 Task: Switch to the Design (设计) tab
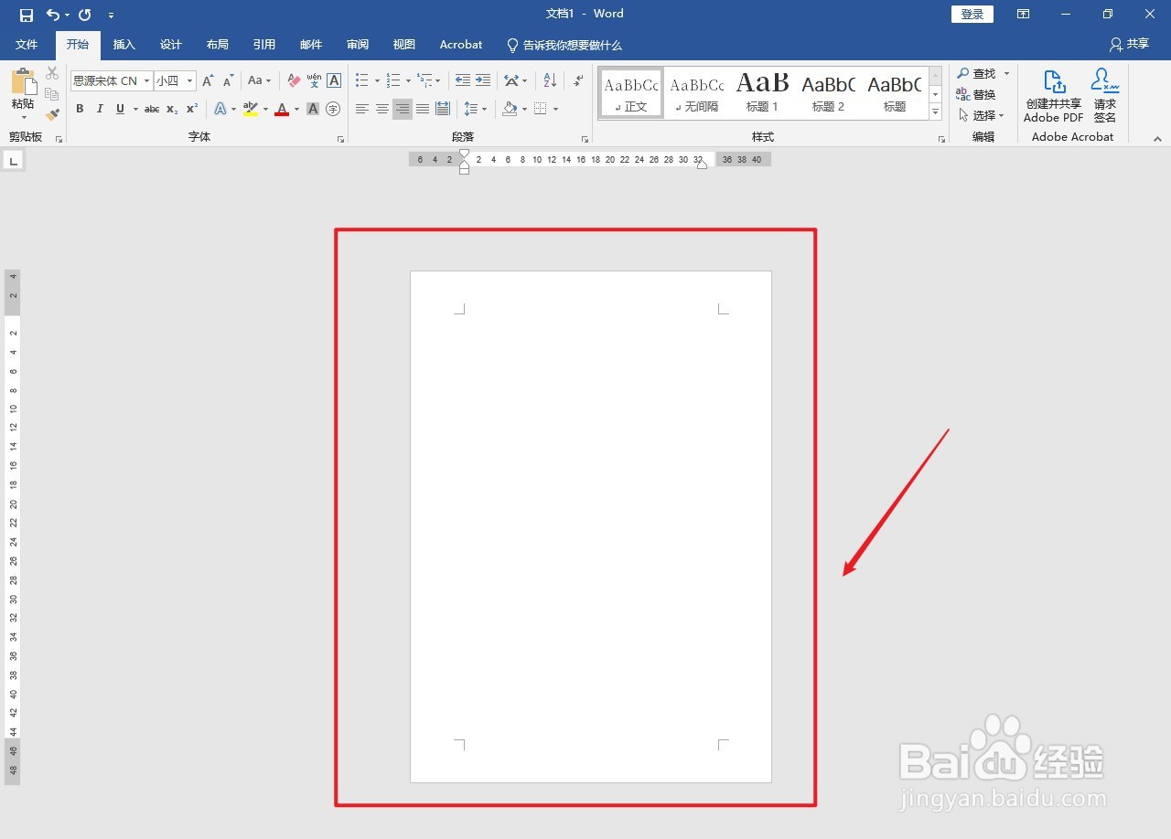coord(171,45)
